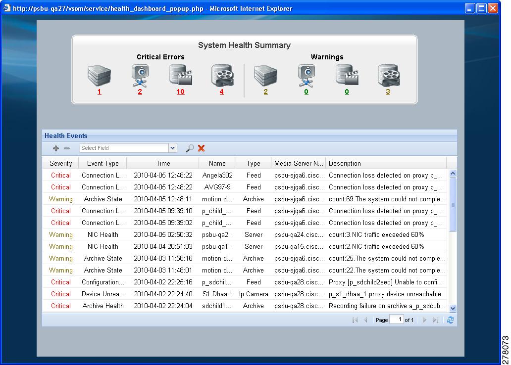Go to the next page of events
The image size is (511, 365).
pyautogui.click(x=424, y=320)
